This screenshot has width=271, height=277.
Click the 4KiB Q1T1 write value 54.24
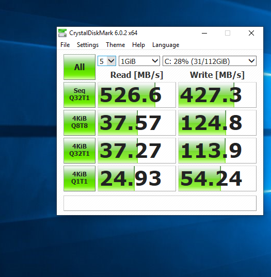point(217,178)
